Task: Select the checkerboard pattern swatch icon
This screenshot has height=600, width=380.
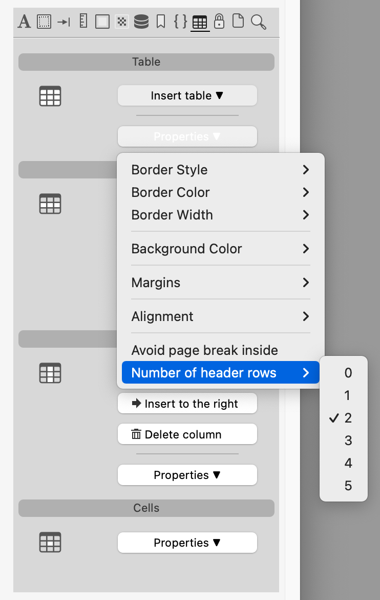Action: (122, 22)
